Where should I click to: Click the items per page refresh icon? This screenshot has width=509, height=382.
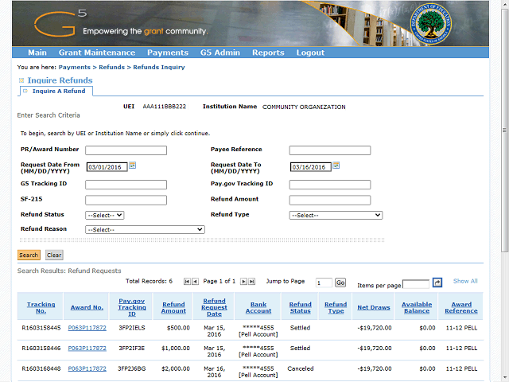pos(437,283)
